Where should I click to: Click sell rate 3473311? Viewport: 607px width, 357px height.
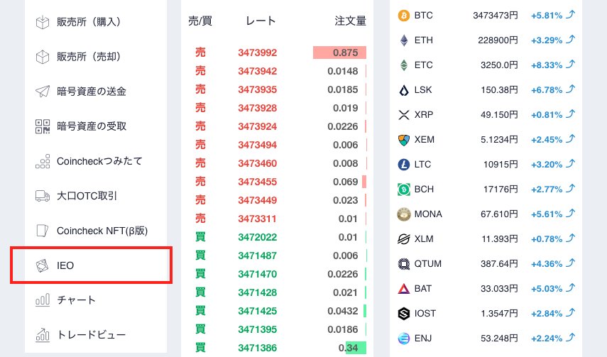click(x=257, y=219)
